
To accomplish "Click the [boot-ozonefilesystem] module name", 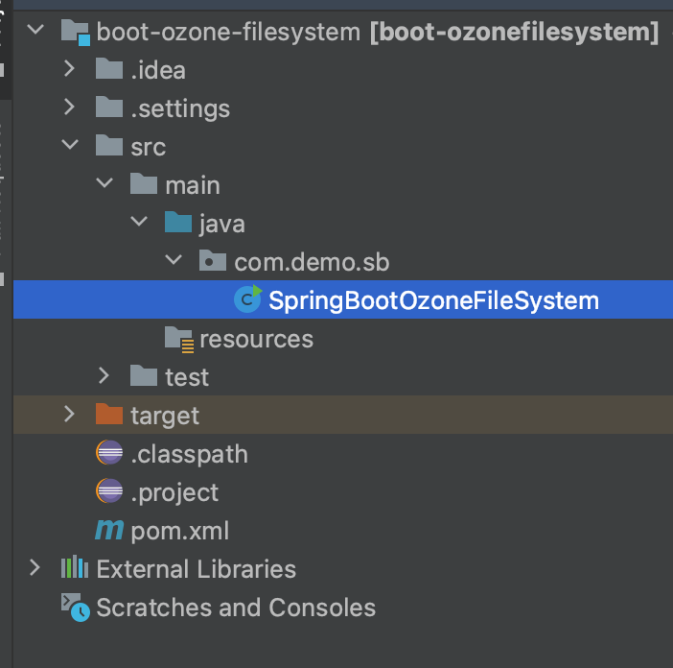I will (x=514, y=33).
